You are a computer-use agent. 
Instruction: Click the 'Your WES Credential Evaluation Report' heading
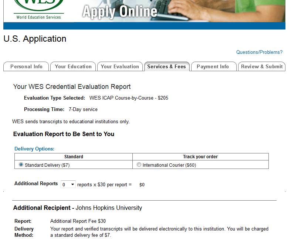click(72, 87)
